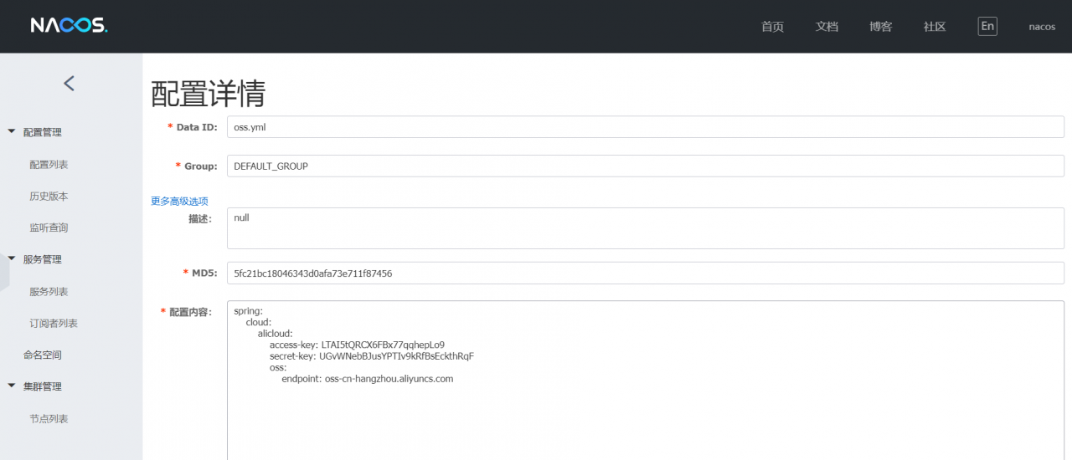Select the 服务管理 menu heading
The image size is (1072, 460).
pos(43,259)
